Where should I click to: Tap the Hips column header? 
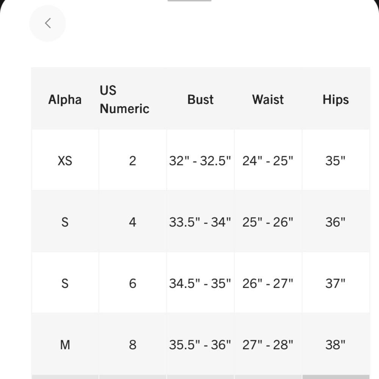(x=335, y=99)
